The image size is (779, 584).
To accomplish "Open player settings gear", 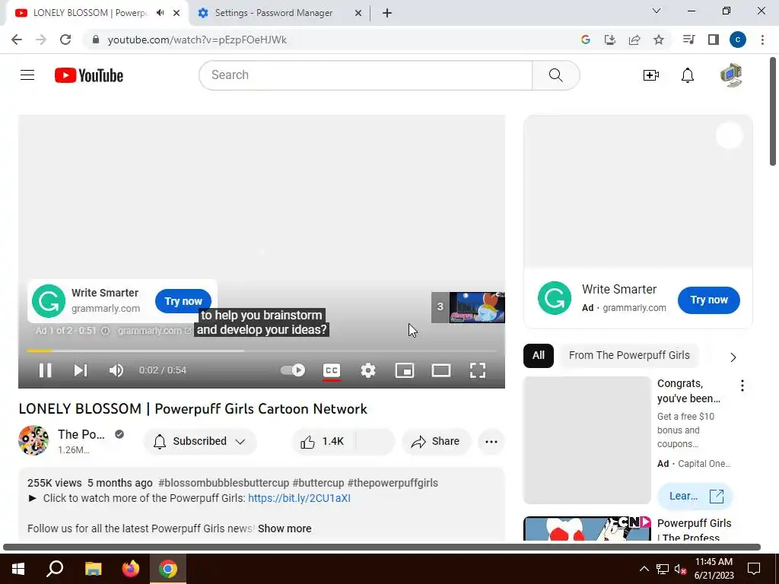I will [x=368, y=370].
